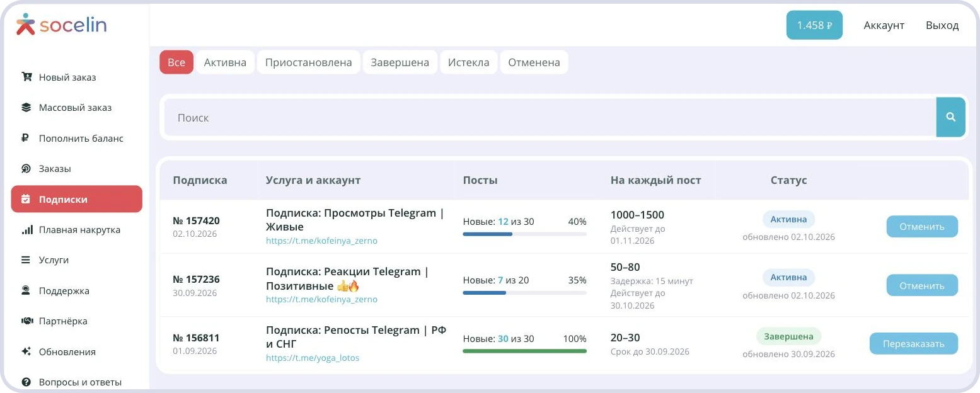Open Поддержка in the sidebar

click(77, 291)
